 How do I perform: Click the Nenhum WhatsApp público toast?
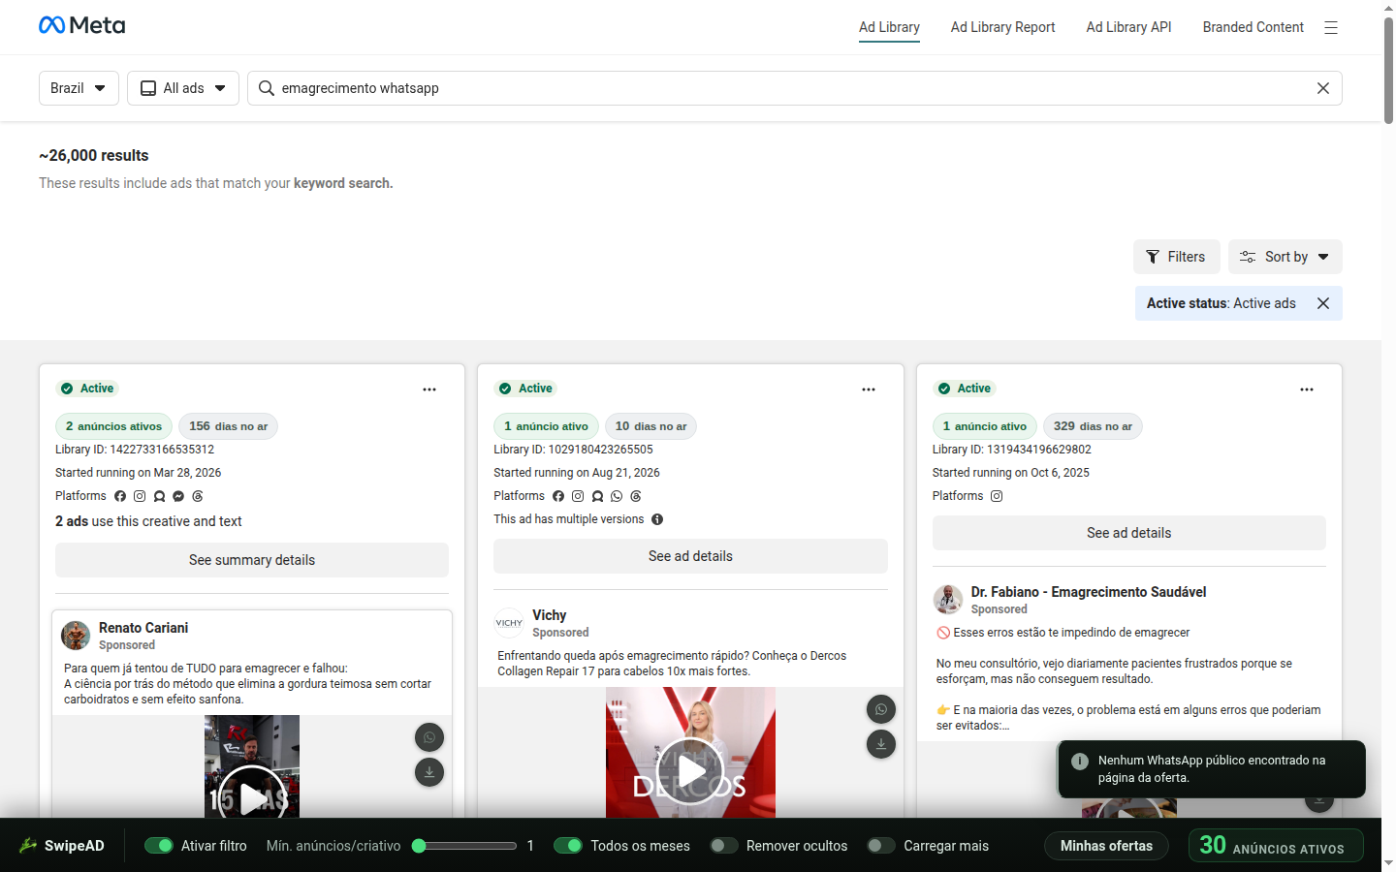pos(1212,769)
